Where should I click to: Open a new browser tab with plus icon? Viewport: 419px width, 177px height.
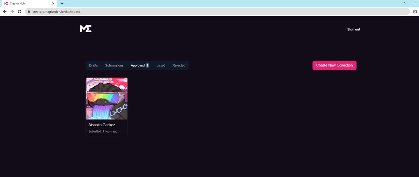coord(62,3)
